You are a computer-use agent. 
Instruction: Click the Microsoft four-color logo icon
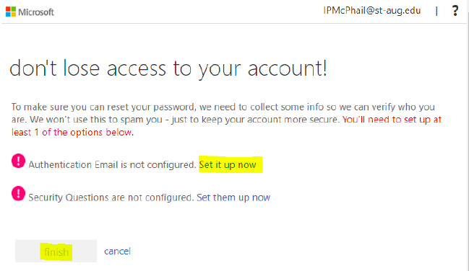(x=11, y=12)
